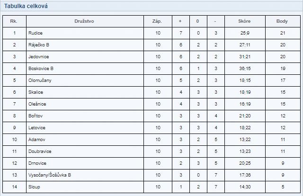
Task: Click the Vysočany/Šošůvka B team name
Action: tap(50, 175)
